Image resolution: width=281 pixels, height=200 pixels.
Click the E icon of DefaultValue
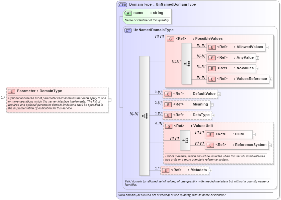point(168,94)
